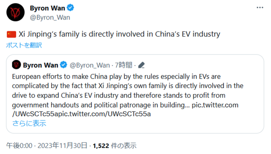The image size is (271, 154).
Task: Click the Byron Wan display name header
Action: (x=47, y=8)
